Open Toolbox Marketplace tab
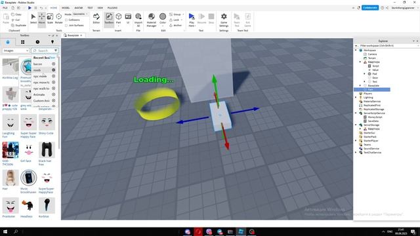This screenshot has width=420, height=236. (8, 42)
